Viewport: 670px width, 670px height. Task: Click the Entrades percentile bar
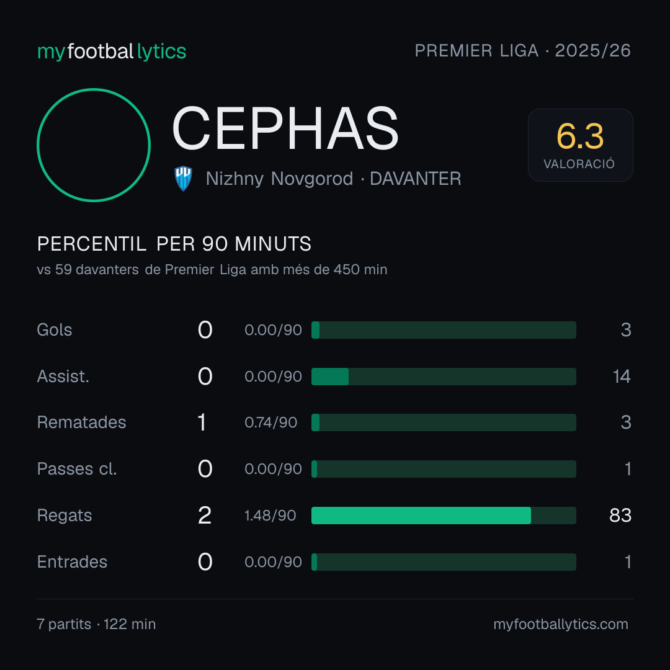(x=444, y=562)
